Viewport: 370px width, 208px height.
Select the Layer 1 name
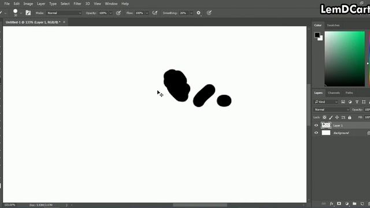[x=338, y=125]
